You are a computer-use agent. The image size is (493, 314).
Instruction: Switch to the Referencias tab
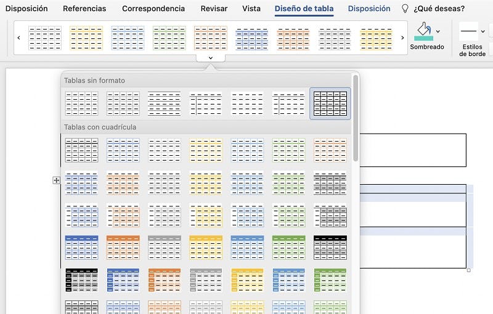[84, 9]
